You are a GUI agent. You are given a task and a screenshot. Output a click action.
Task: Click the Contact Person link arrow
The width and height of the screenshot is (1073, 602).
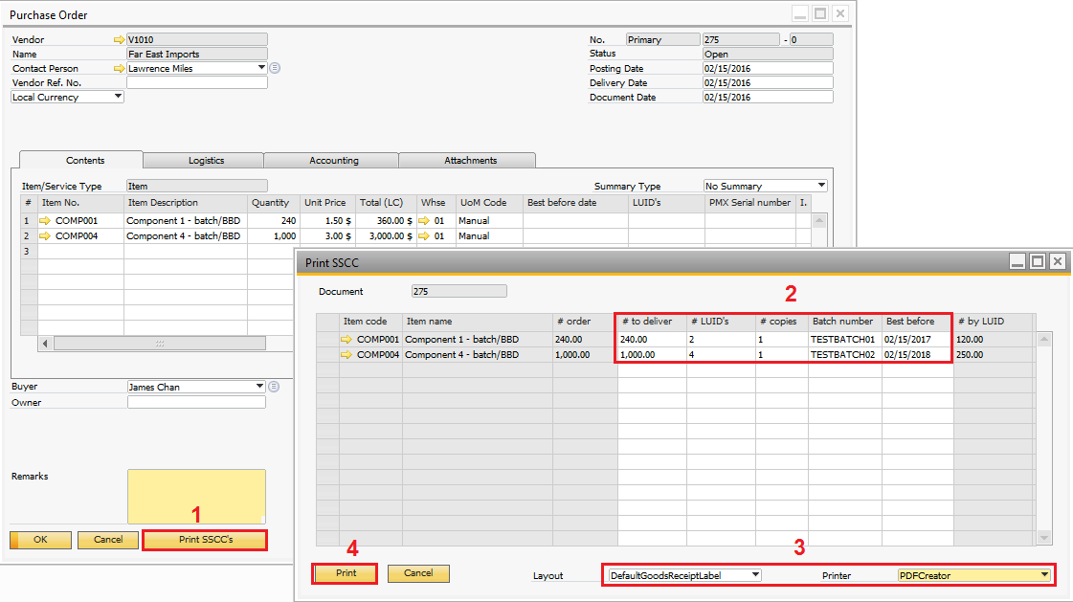119,69
